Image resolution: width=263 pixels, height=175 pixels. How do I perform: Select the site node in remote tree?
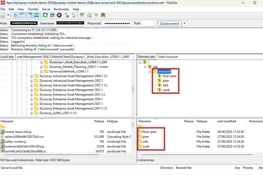[x=155, y=67]
